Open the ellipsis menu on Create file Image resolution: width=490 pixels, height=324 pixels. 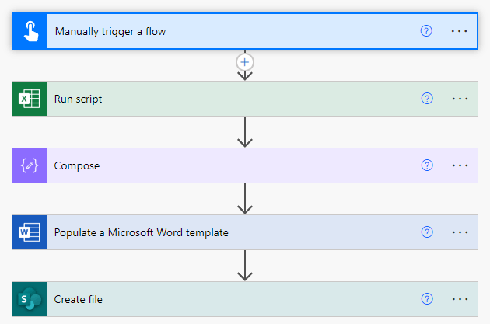[460, 299]
